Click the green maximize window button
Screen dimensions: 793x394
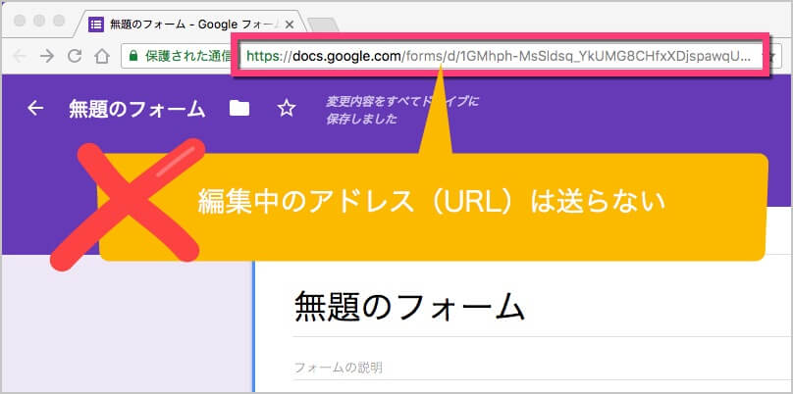tap(59, 21)
